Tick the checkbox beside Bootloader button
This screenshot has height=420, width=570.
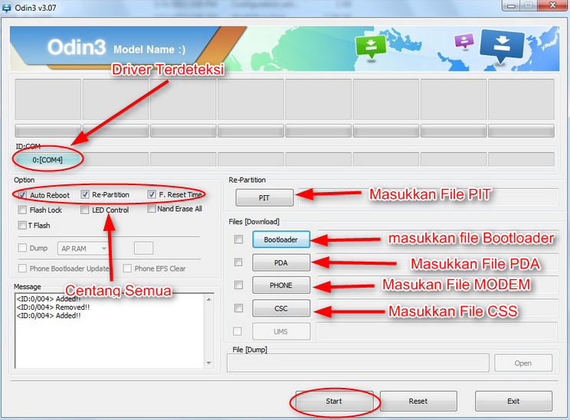point(238,239)
